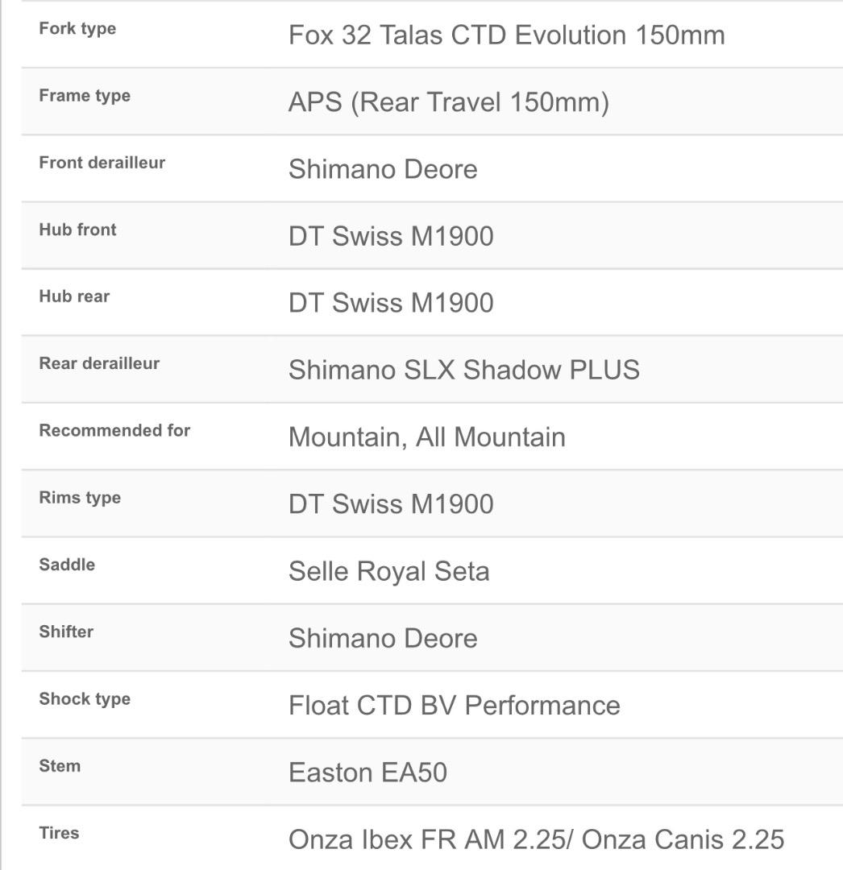Click Shimano Deore in Shifter row
Screen dimensions: 843x870
[x=383, y=639]
